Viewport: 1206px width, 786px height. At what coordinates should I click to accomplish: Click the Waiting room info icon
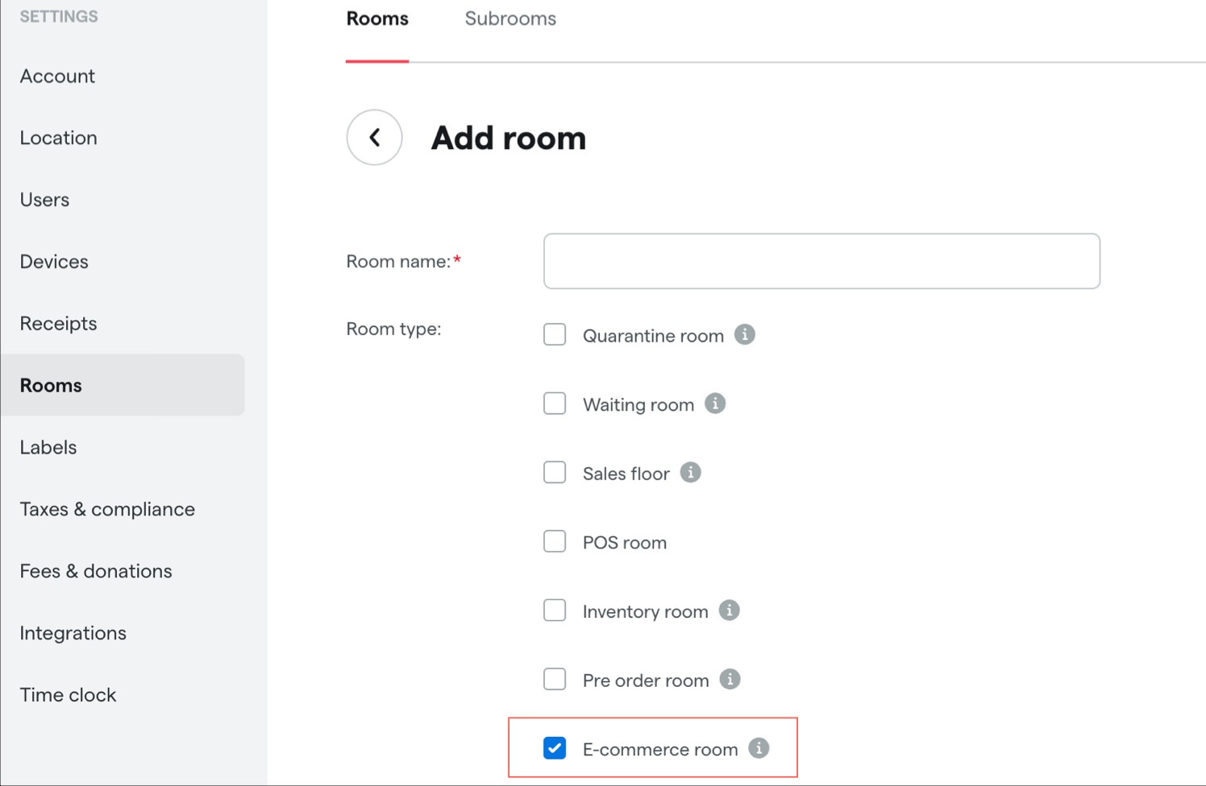coord(715,403)
